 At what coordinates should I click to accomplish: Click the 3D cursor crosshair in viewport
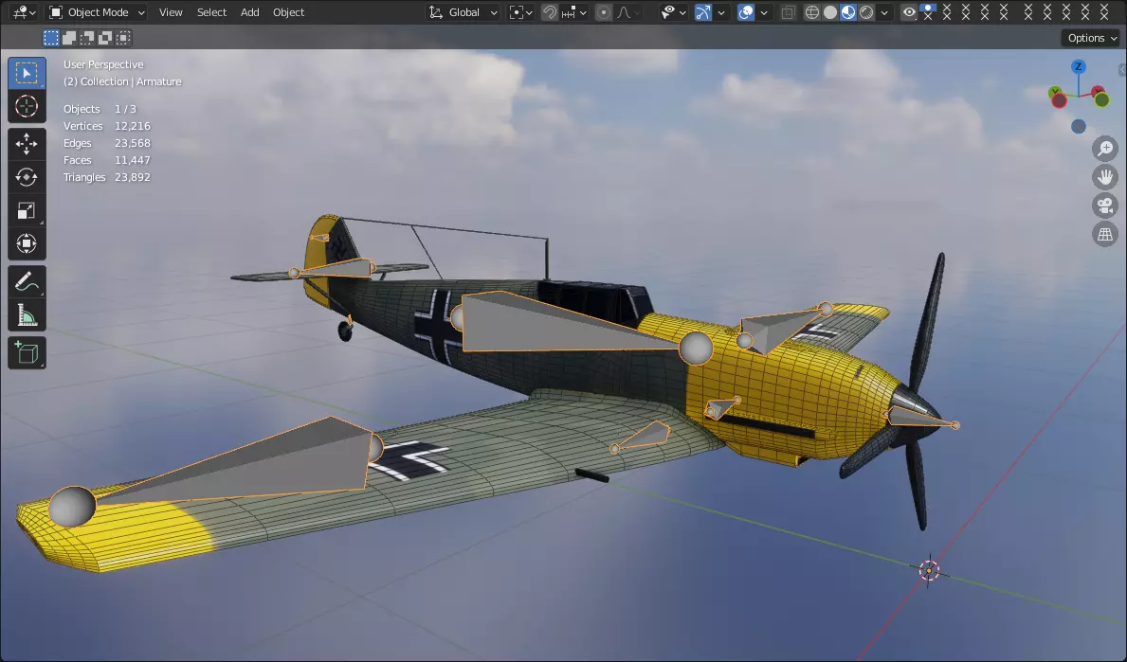pos(929,570)
